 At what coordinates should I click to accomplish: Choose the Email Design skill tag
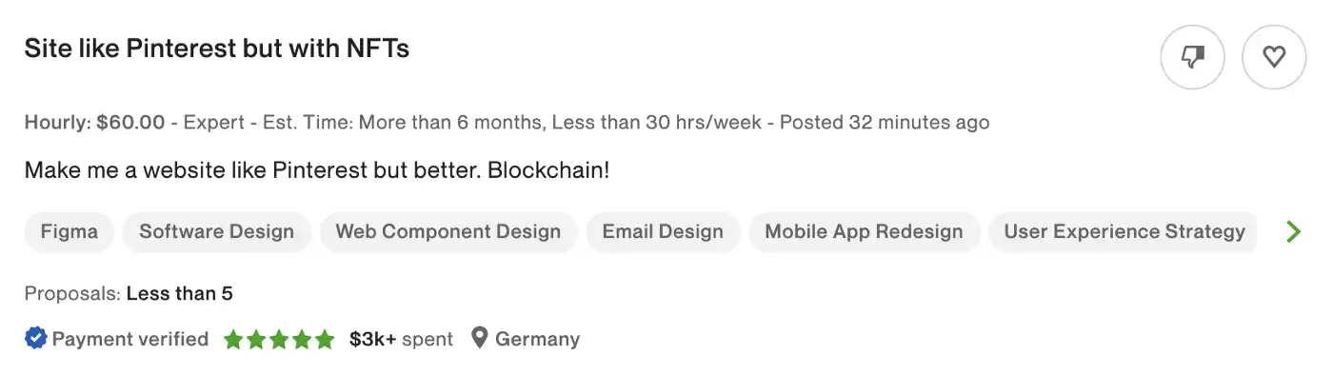663,232
